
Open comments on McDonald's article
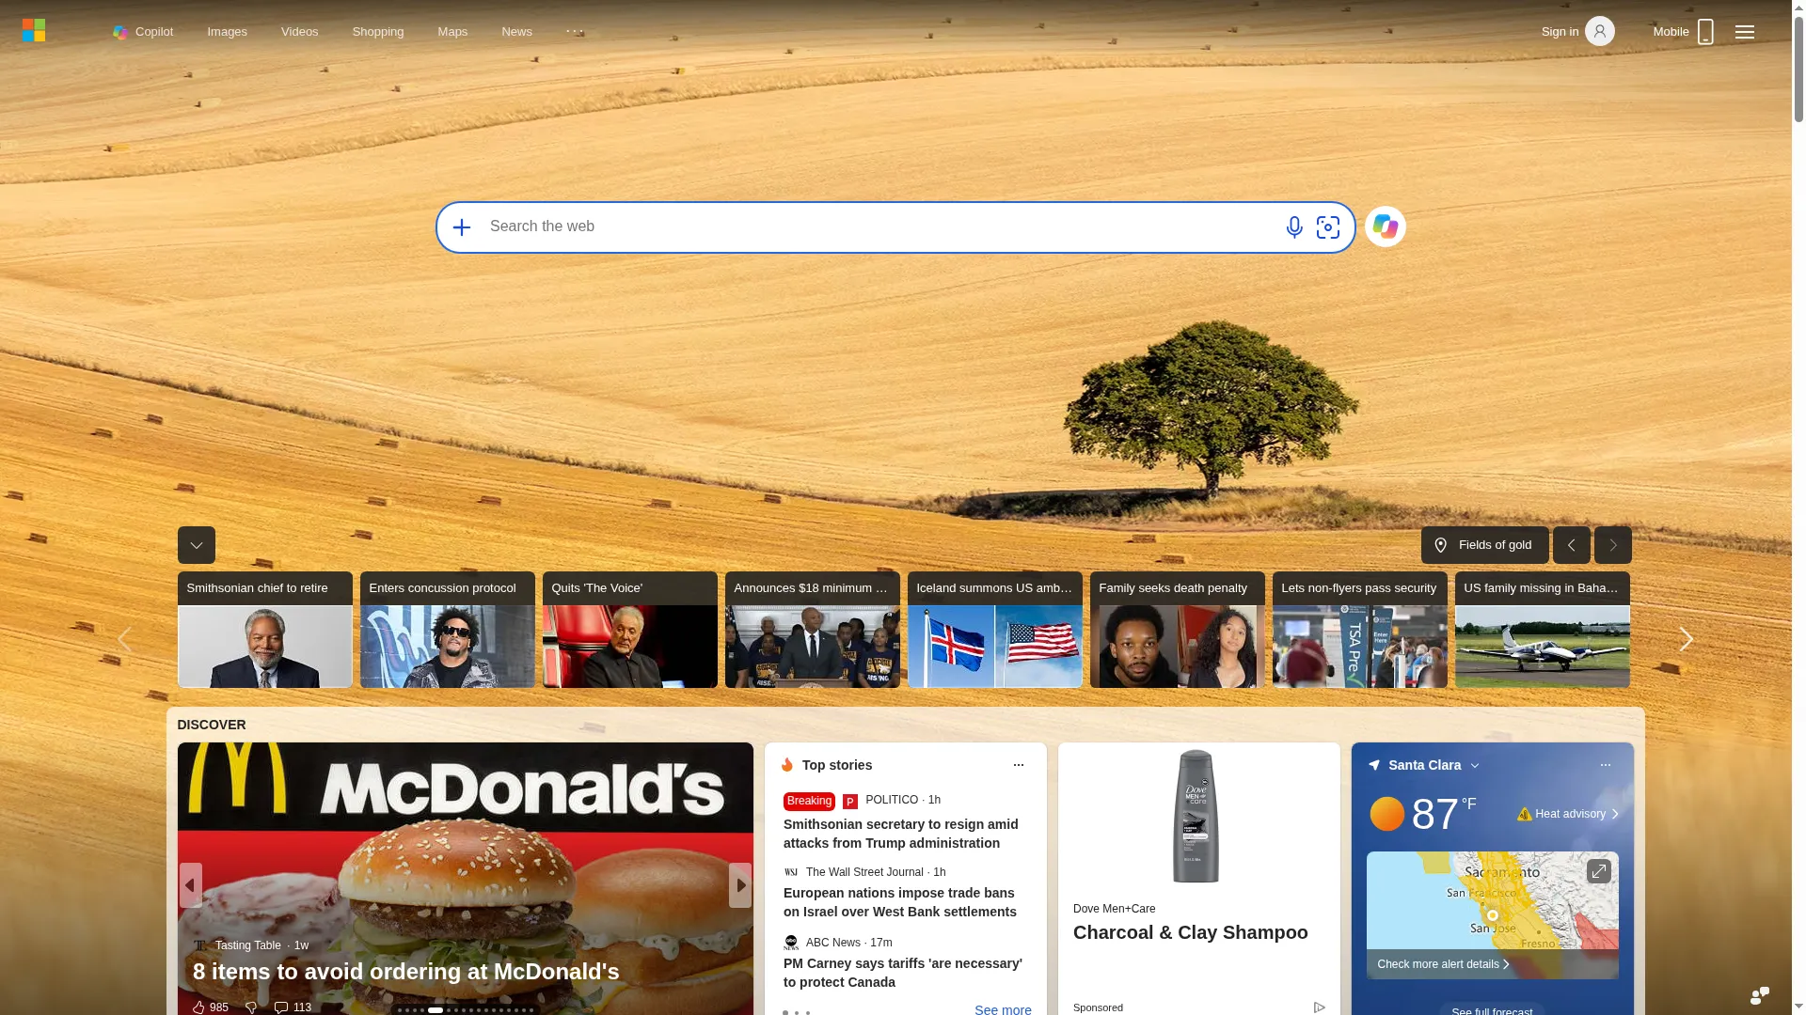click(x=293, y=1007)
